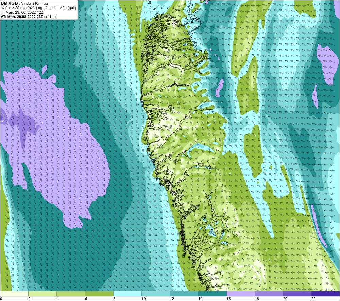
Task: Click the legend scale label '18'
Action: 257,299
